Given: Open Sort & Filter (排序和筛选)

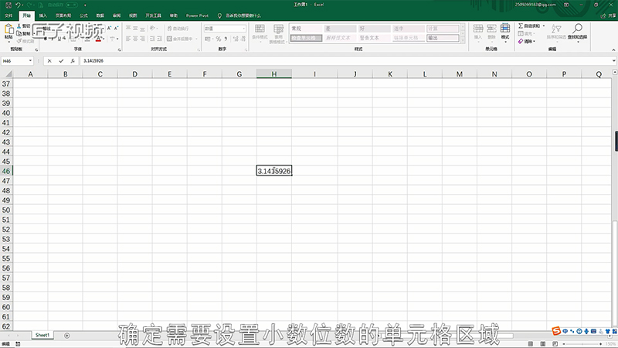Looking at the screenshot, I should coord(556,32).
